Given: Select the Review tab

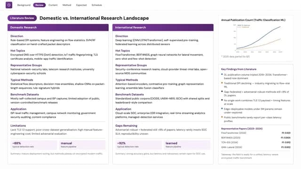Looking at the screenshot, I should pos(40,5).
